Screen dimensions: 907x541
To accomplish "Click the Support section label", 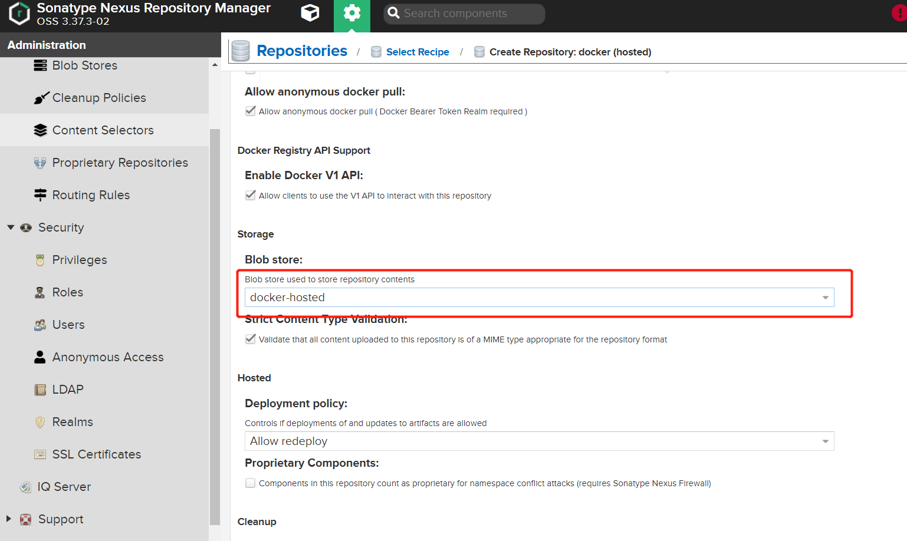I will [x=61, y=519].
